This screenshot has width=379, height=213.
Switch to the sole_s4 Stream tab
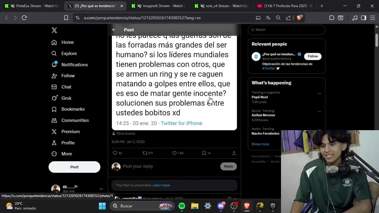point(222,6)
